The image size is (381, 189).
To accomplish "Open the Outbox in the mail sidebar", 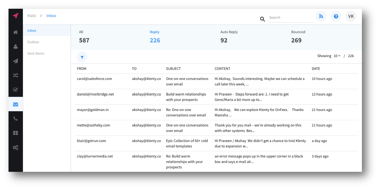I will coord(33,42).
